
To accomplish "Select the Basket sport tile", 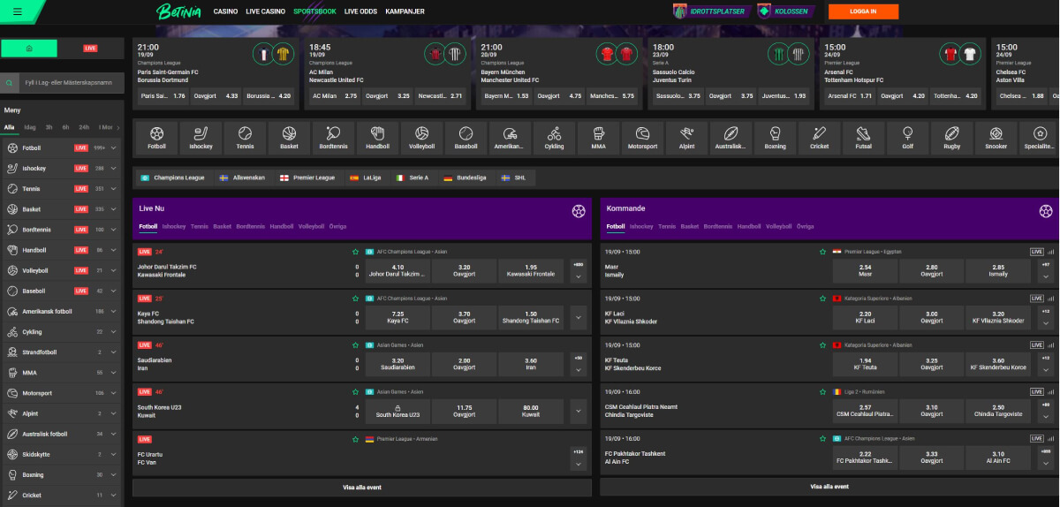I will pyautogui.click(x=289, y=137).
